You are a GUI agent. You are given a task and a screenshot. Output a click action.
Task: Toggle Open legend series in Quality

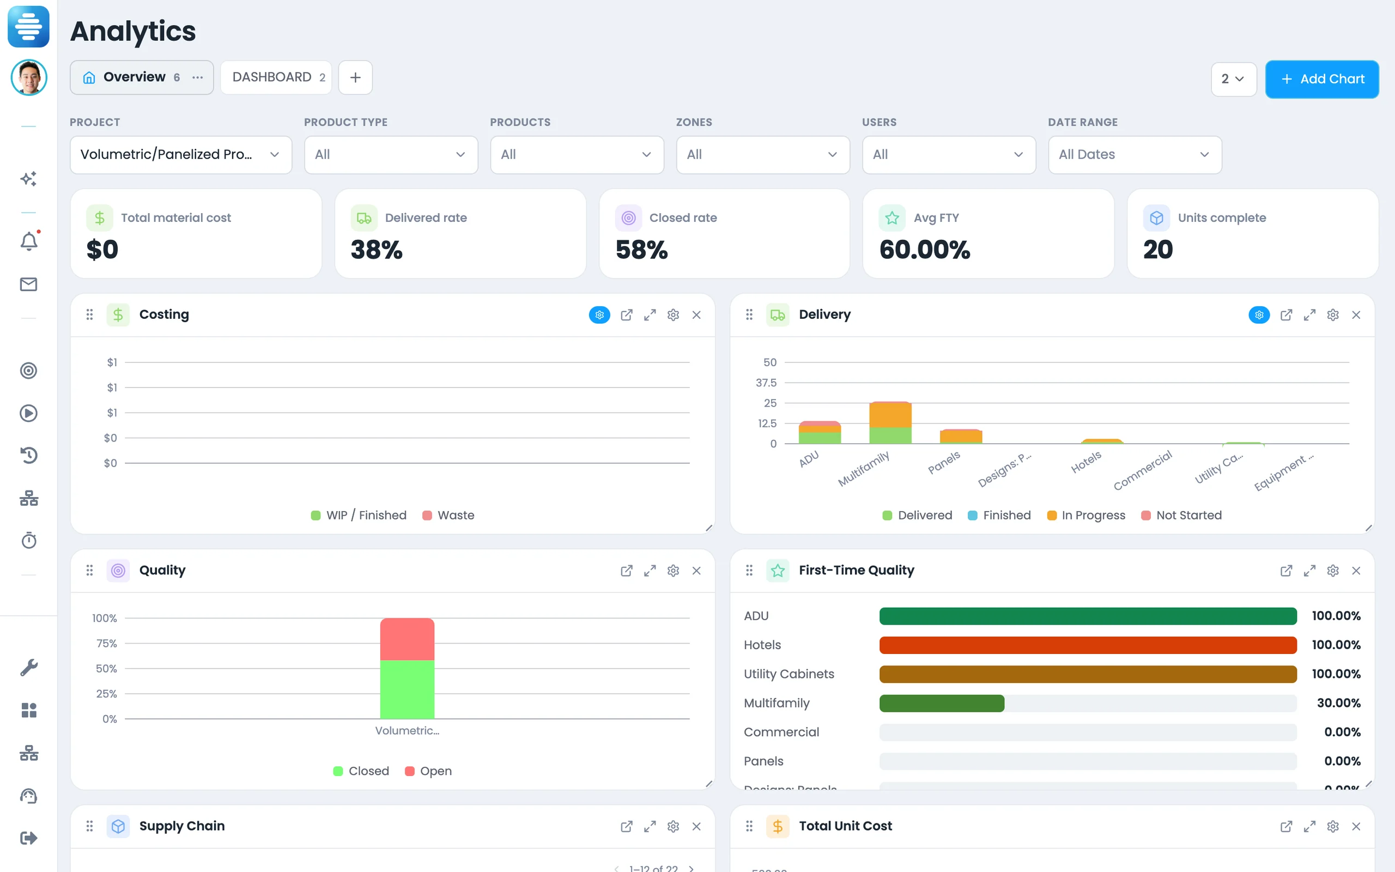click(428, 771)
